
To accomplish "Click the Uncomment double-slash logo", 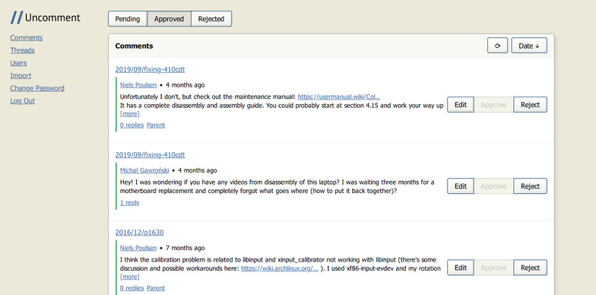I will 17,17.
